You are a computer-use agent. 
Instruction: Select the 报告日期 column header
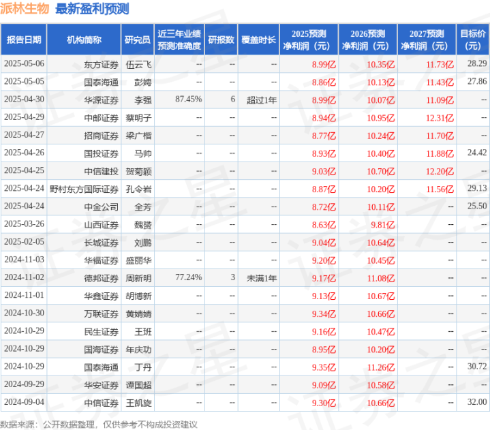tap(24, 40)
